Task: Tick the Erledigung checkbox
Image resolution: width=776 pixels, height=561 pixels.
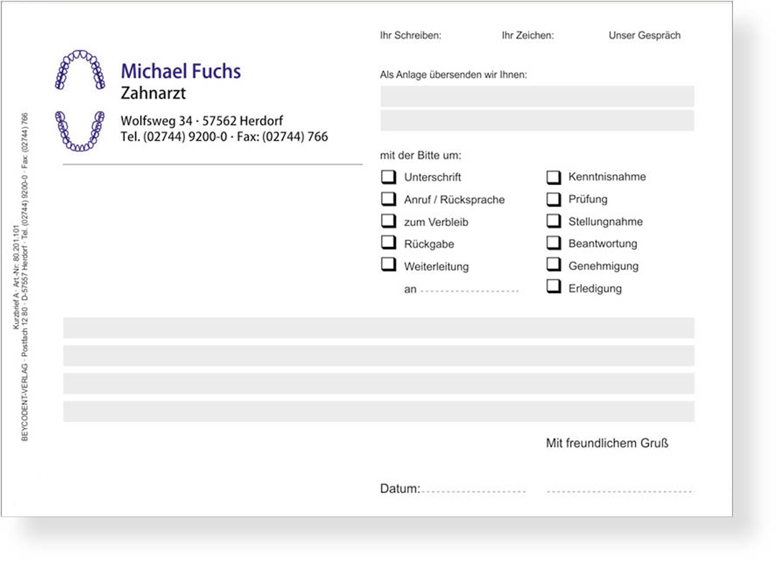Action: 554,288
